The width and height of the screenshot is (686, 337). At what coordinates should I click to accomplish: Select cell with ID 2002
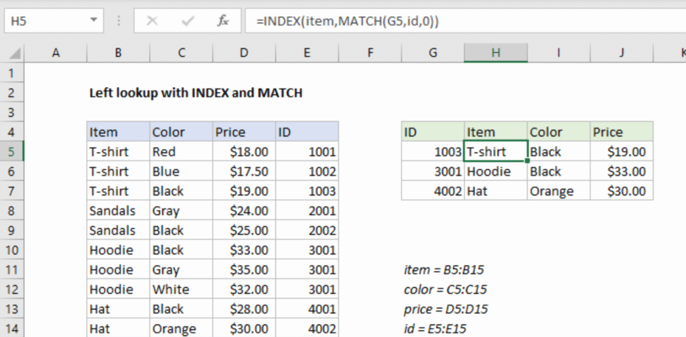[307, 230]
